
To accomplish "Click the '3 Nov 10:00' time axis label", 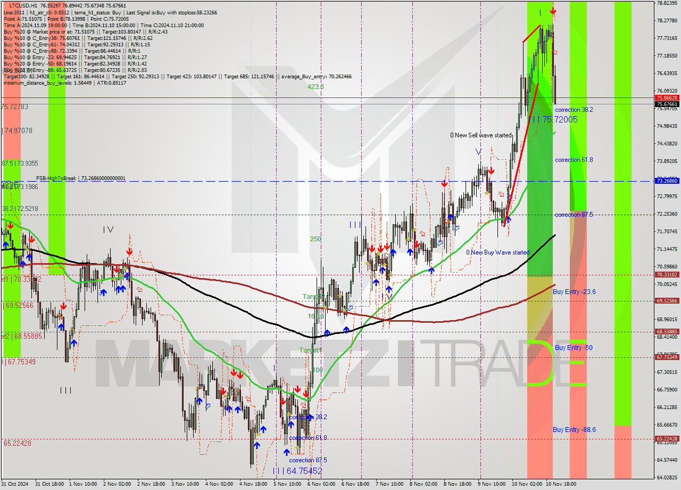I will (x=186, y=484).
